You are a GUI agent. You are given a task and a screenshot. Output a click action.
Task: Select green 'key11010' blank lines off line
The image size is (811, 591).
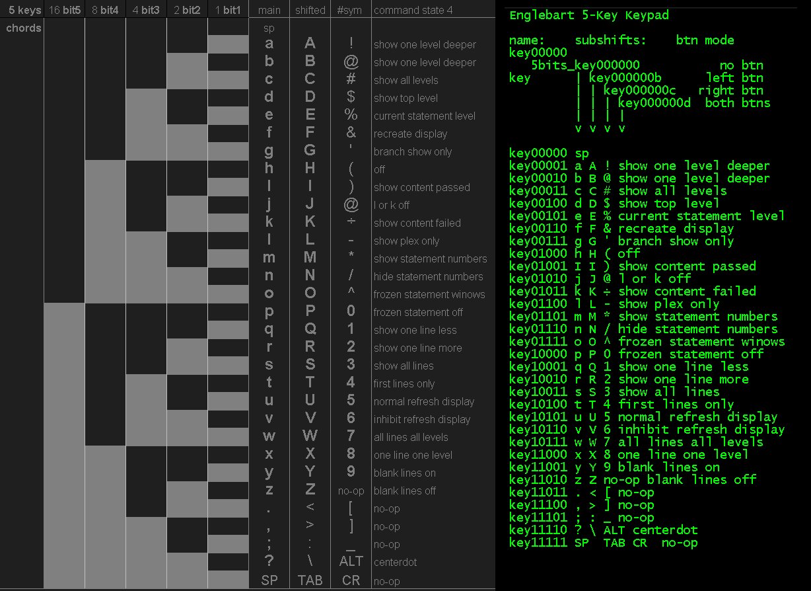click(633, 480)
